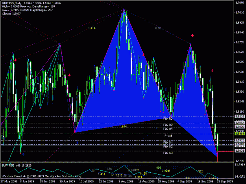Screen dimensions: 246x184
Task: Click the 1.6670 price axis value
Action: pyautogui.click(x=240, y=52)
